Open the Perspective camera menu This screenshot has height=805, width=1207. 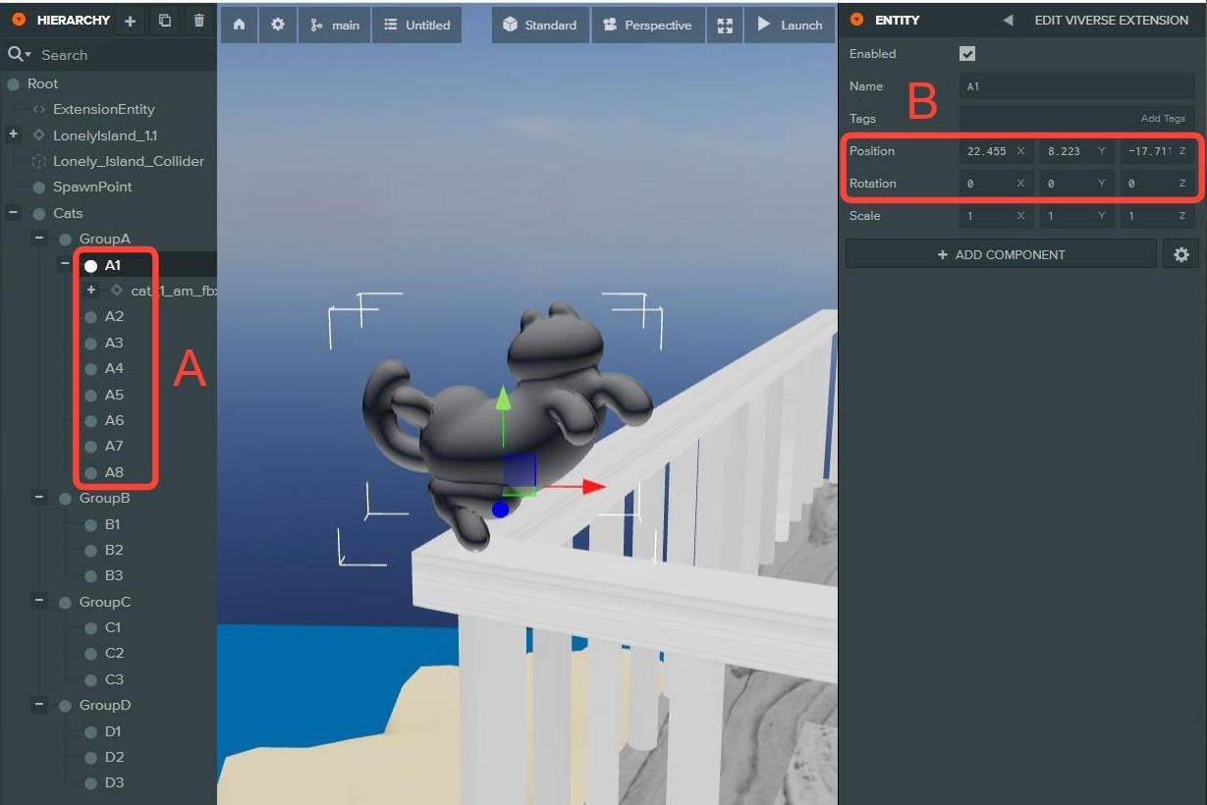[x=648, y=26]
